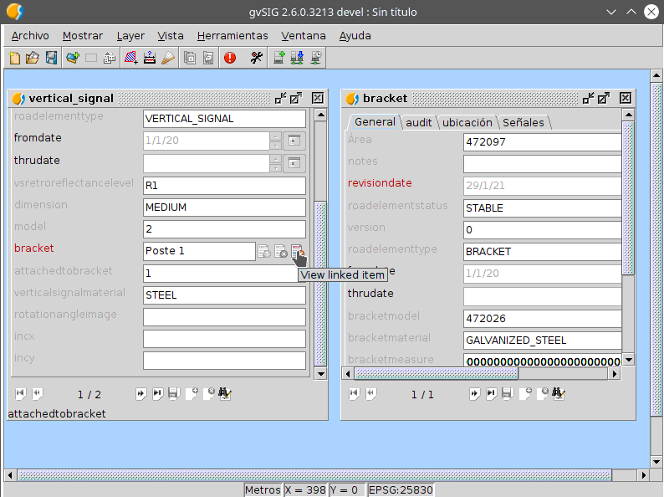Click fromdate spinner up arrow
Viewport: 664px width, 497px height.
pyautogui.click(x=275, y=136)
